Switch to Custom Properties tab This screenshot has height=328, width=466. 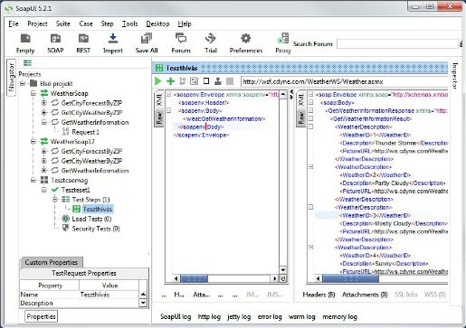tap(52, 262)
